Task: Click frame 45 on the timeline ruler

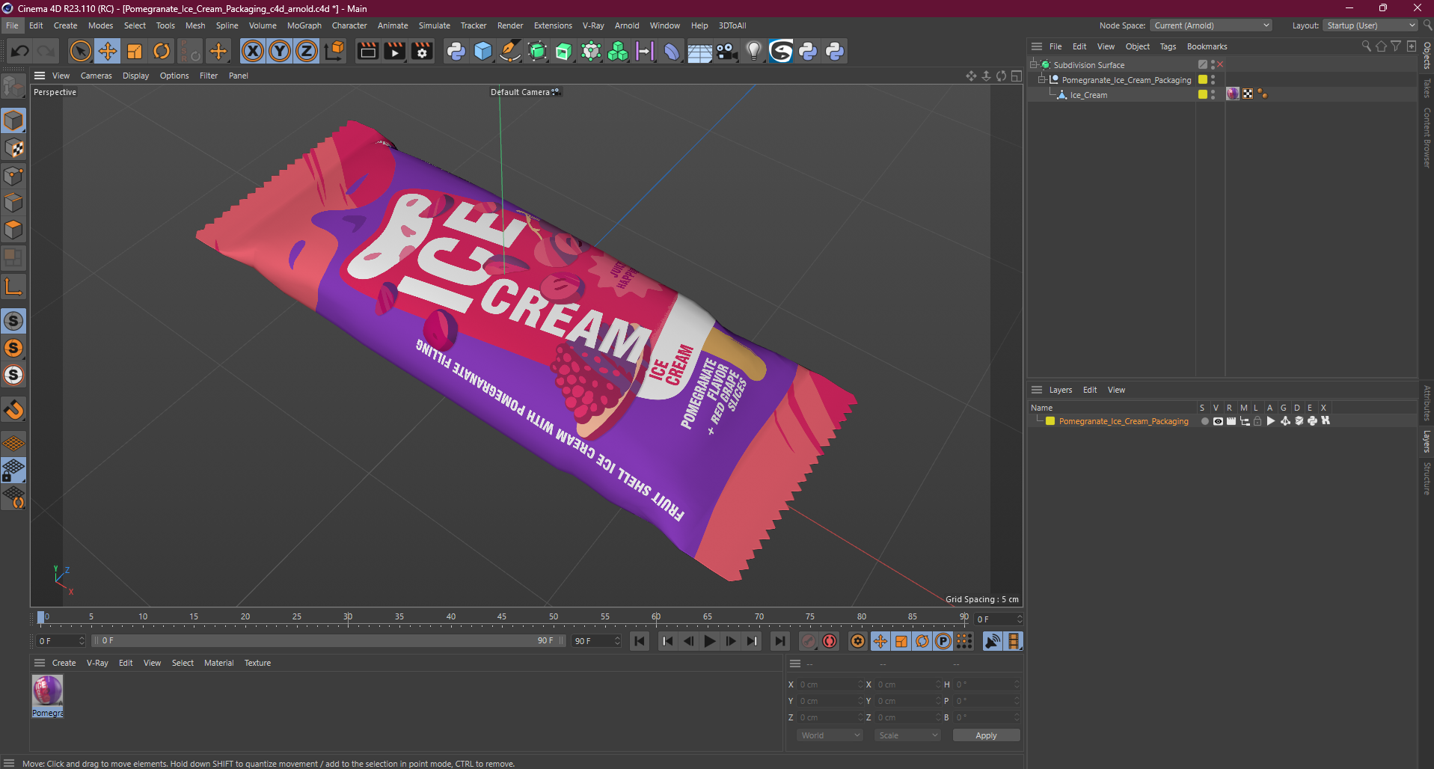Action: point(502,617)
